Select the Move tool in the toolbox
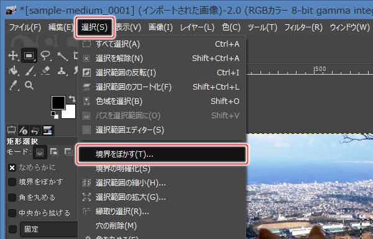373x239 pixels. pyautogui.click(x=13, y=55)
